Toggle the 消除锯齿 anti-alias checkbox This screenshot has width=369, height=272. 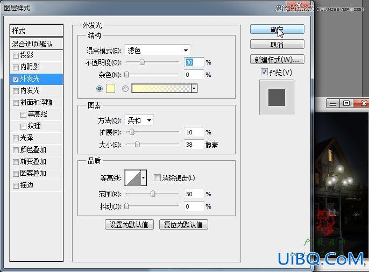point(157,178)
